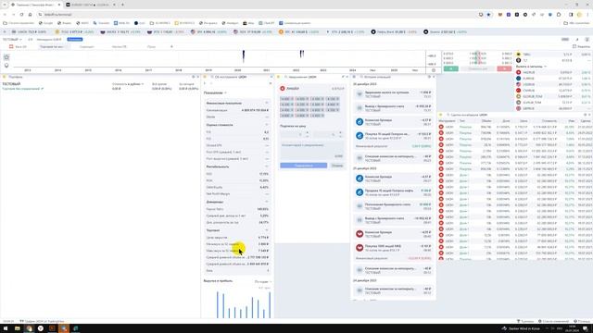Open the 'Стоимость в рублях' dropdown
Screen dimensions: 593x333
coord(128,84)
